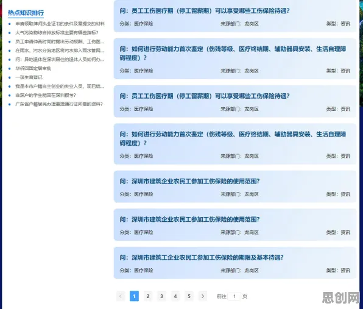The height and width of the screenshot is (309, 363).
Task: Click the previous page arrow
Action: coord(121,296)
